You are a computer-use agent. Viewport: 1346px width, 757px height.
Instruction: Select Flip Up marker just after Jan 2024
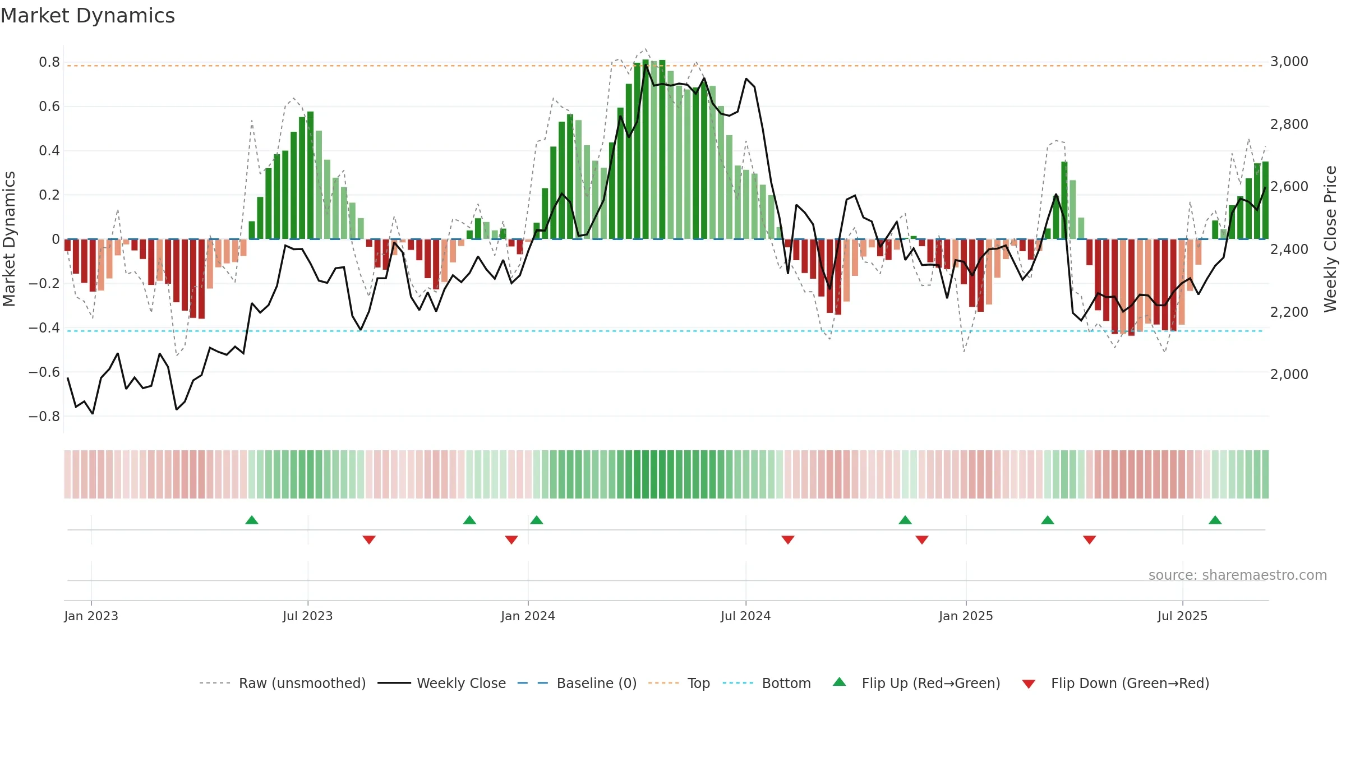(x=537, y=520)
